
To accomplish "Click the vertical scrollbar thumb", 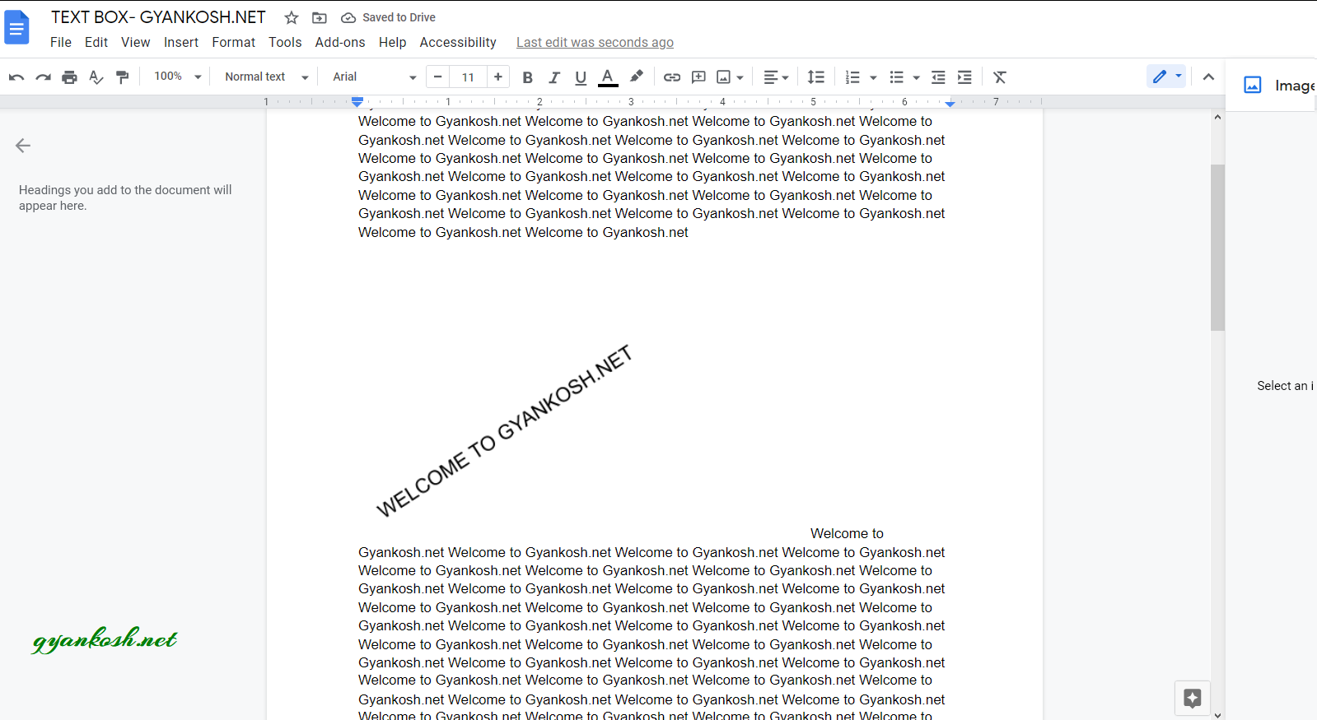I will point(1217,248).
